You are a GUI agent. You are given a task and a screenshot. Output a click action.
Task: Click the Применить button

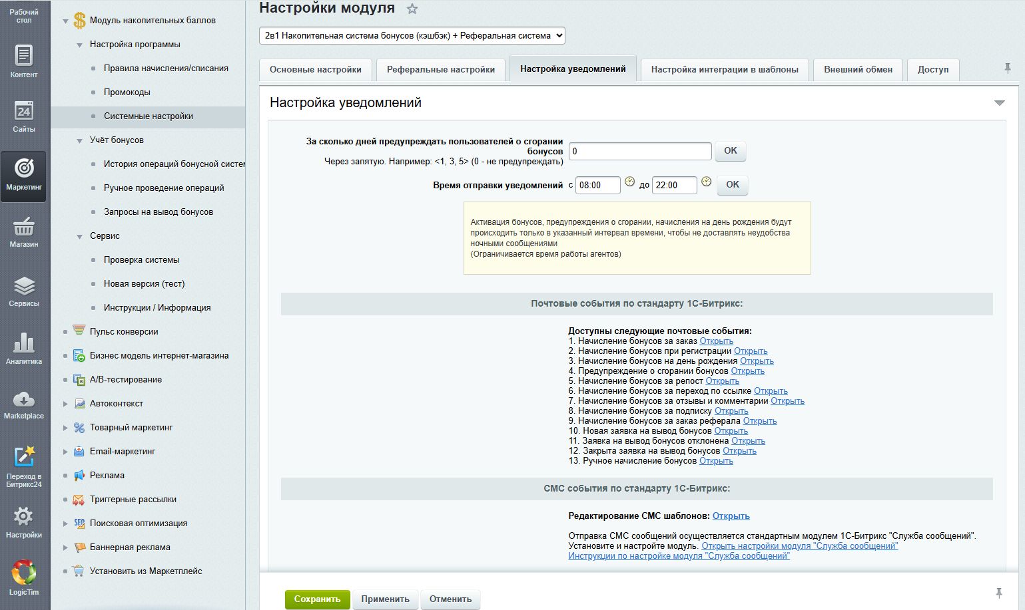pyautogui.click(x=385, y=599)
